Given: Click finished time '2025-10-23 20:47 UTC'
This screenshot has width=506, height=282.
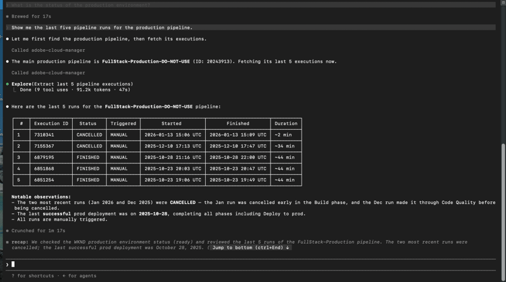Looking at the screenshot, I should [238, 169].
